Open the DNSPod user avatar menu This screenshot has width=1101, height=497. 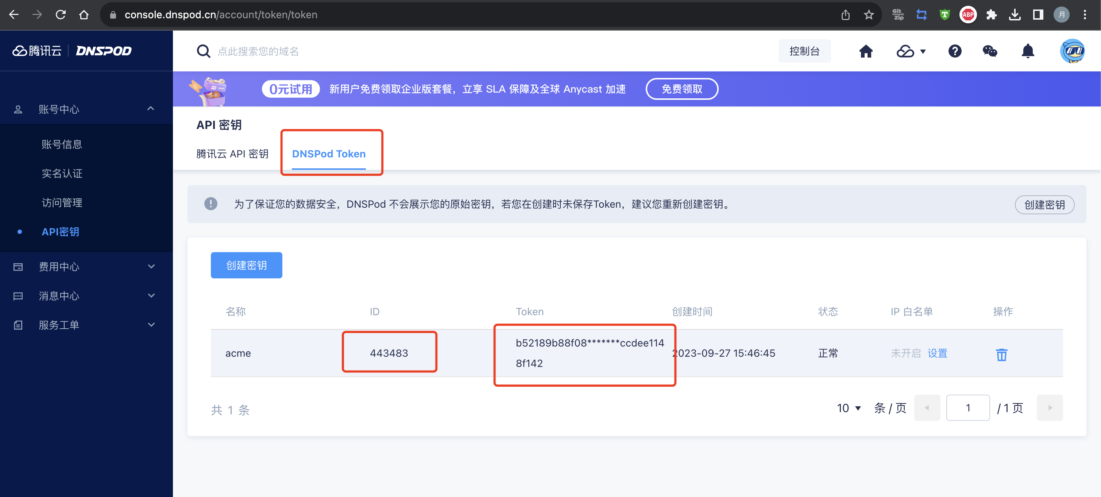pos(1073,51)
